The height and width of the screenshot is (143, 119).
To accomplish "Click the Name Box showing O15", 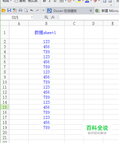I will (15, 17).
